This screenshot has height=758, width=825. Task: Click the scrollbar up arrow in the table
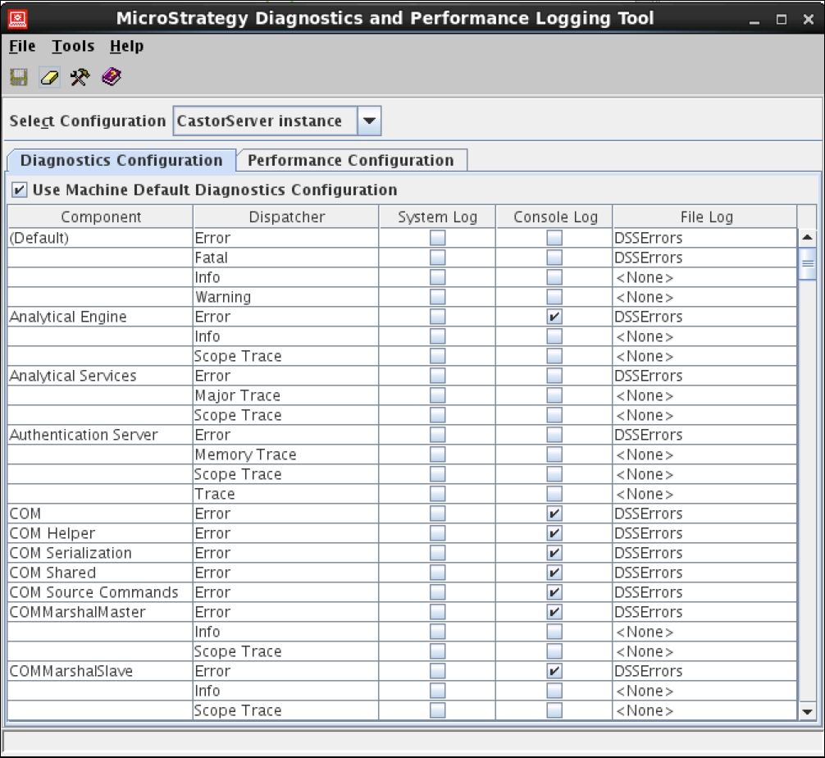click(807, 237)
